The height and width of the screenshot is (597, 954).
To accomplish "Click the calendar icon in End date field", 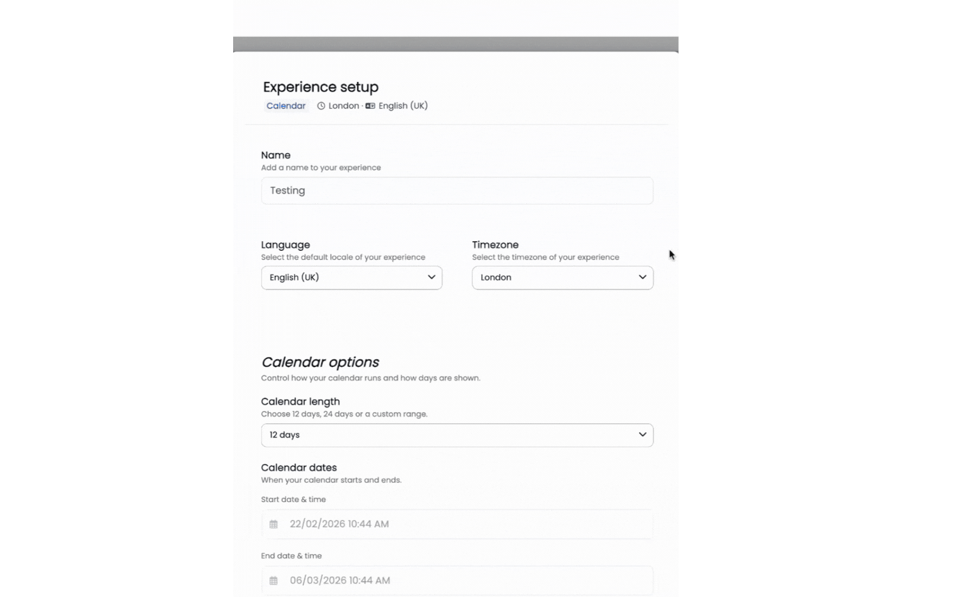I will tap(274, 580).
